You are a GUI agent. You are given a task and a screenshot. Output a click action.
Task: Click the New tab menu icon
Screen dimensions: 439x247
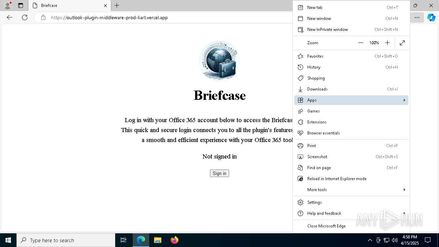coord(300,8)
